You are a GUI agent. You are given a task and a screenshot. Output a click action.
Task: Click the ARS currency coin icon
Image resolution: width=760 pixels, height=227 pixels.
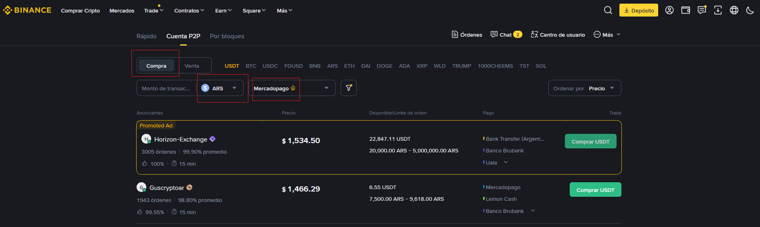pyautogui.click(x=205, y=88)
